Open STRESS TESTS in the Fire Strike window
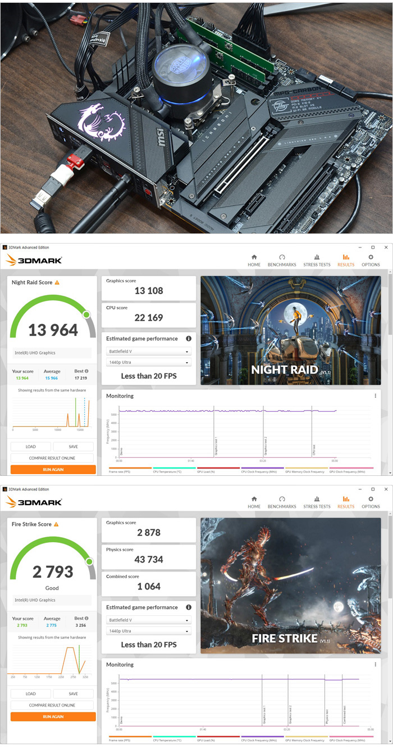The image size is (393, 747). coord(317,502)
